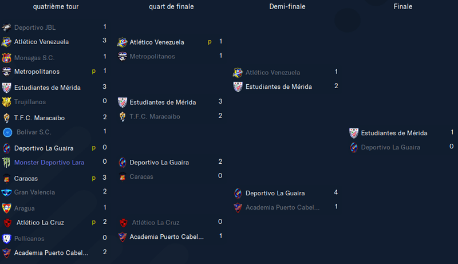The height and width of the screenshot is (264, 458).
Task: Click Bolívar S.C. blue round badge
Action: pos(7,132)
